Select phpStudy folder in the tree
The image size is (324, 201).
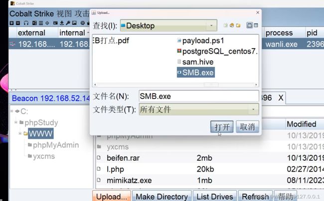[x=41, y=123]
